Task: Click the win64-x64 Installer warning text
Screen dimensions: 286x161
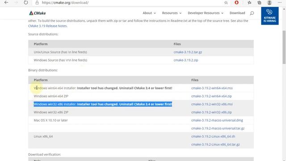Action: click(x=125, y=88)
